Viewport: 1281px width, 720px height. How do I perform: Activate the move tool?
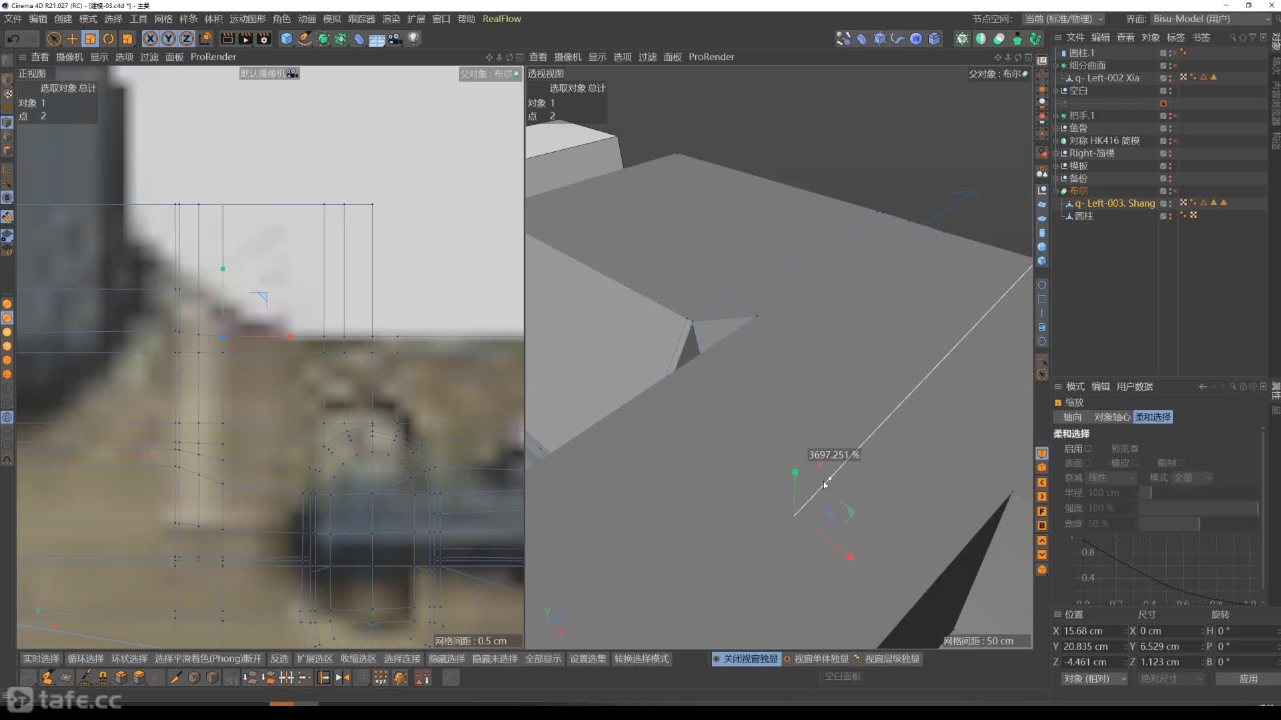pyautogui.click(x=72, y=39)
